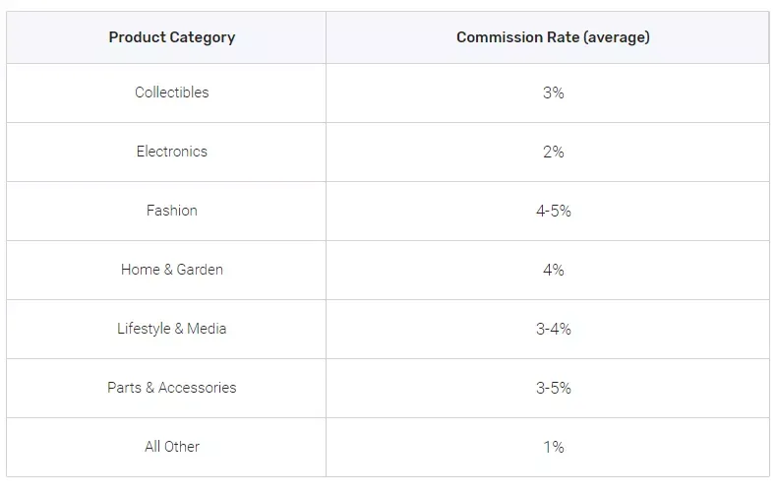778x494 pixels.
Task: Click the 3% rate for Collectibles
Action: point(553,93)
